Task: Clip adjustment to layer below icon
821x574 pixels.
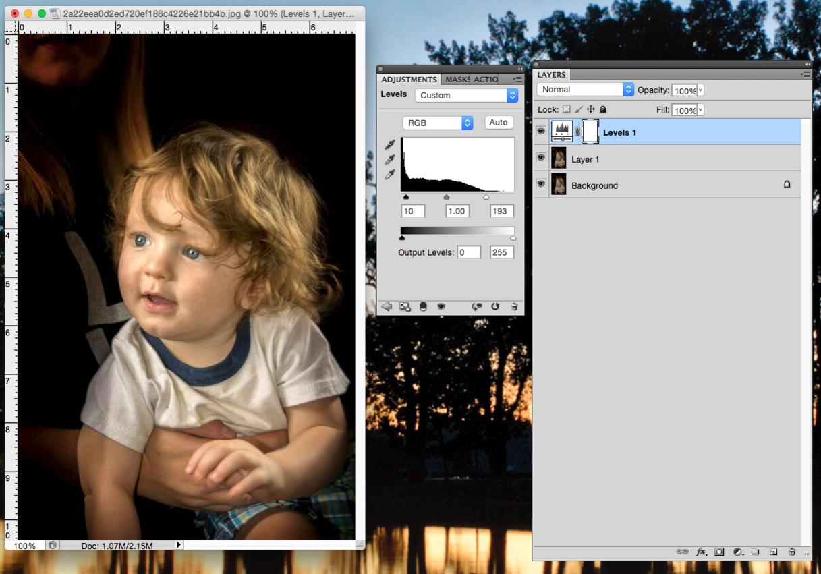Action: click(x=424, y=306)
